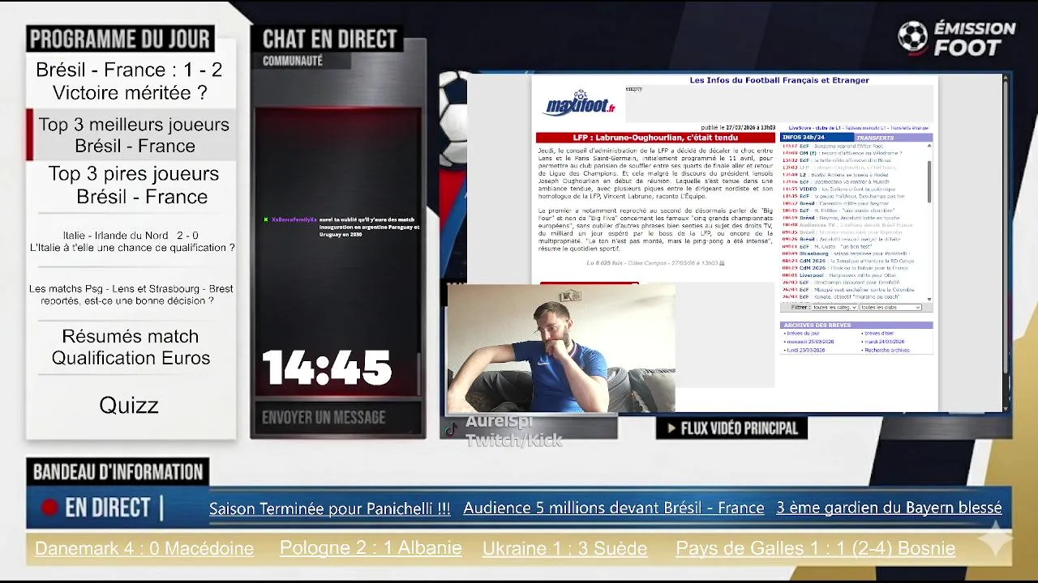Click the 'Programme du jour' header

point(120,39)
